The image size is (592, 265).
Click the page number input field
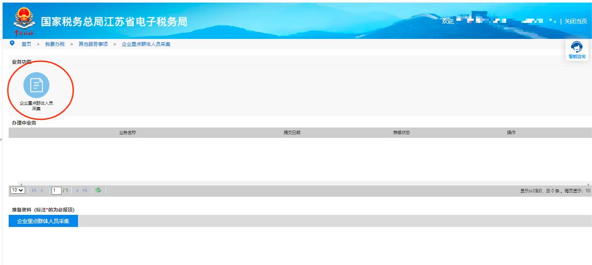56,190
